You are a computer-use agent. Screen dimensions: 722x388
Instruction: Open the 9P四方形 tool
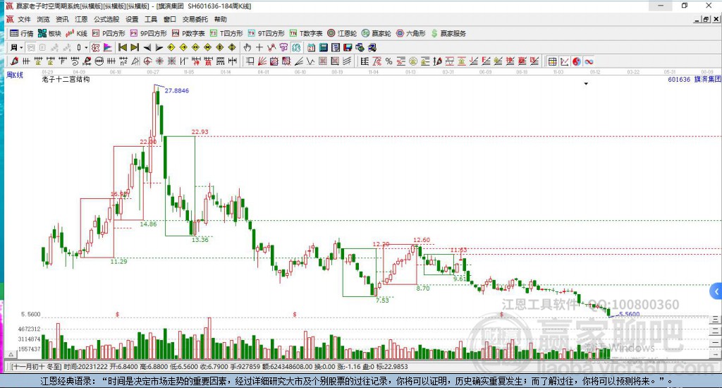coord(148,33)
